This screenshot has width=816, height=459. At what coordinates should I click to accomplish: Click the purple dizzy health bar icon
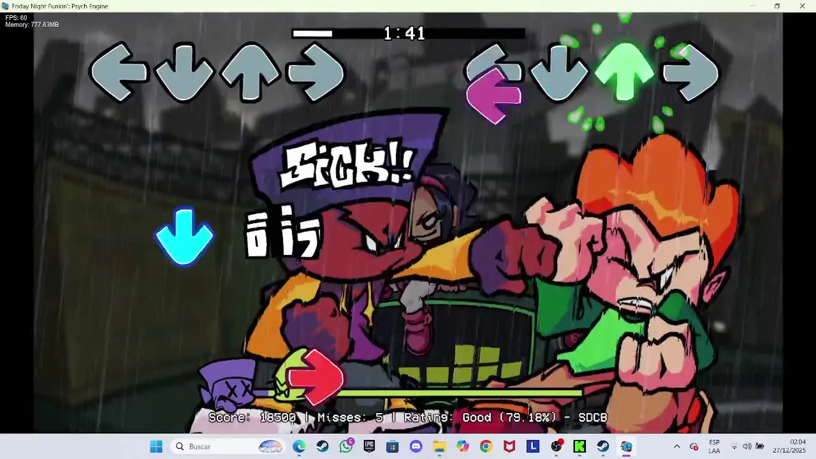227,385
